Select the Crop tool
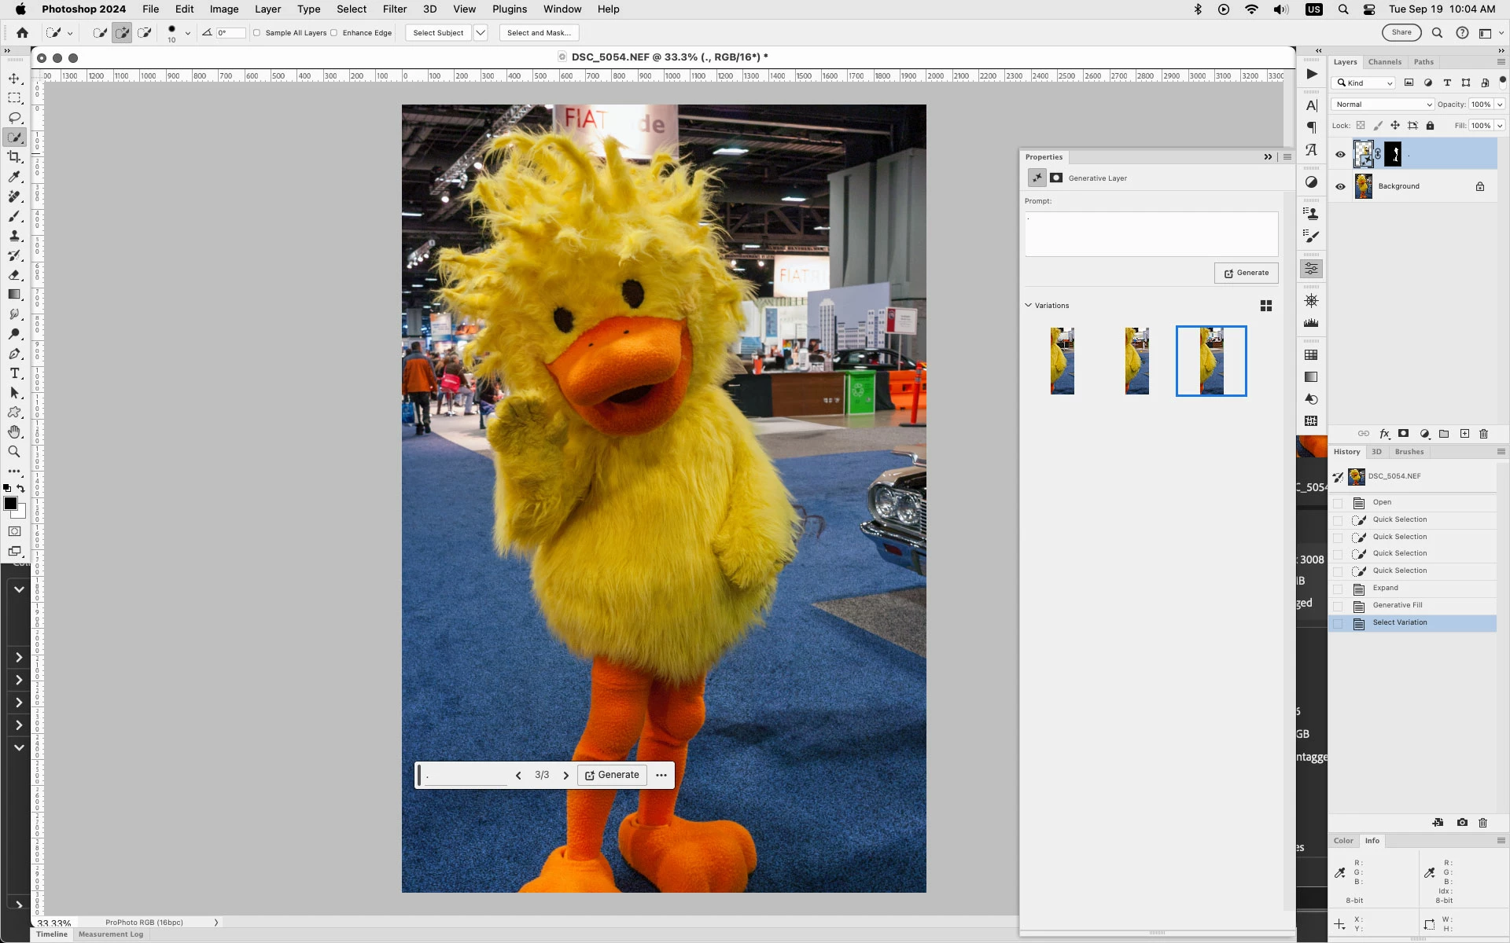The height and width of the screenshot is (943, 1510). pos(14,157)
